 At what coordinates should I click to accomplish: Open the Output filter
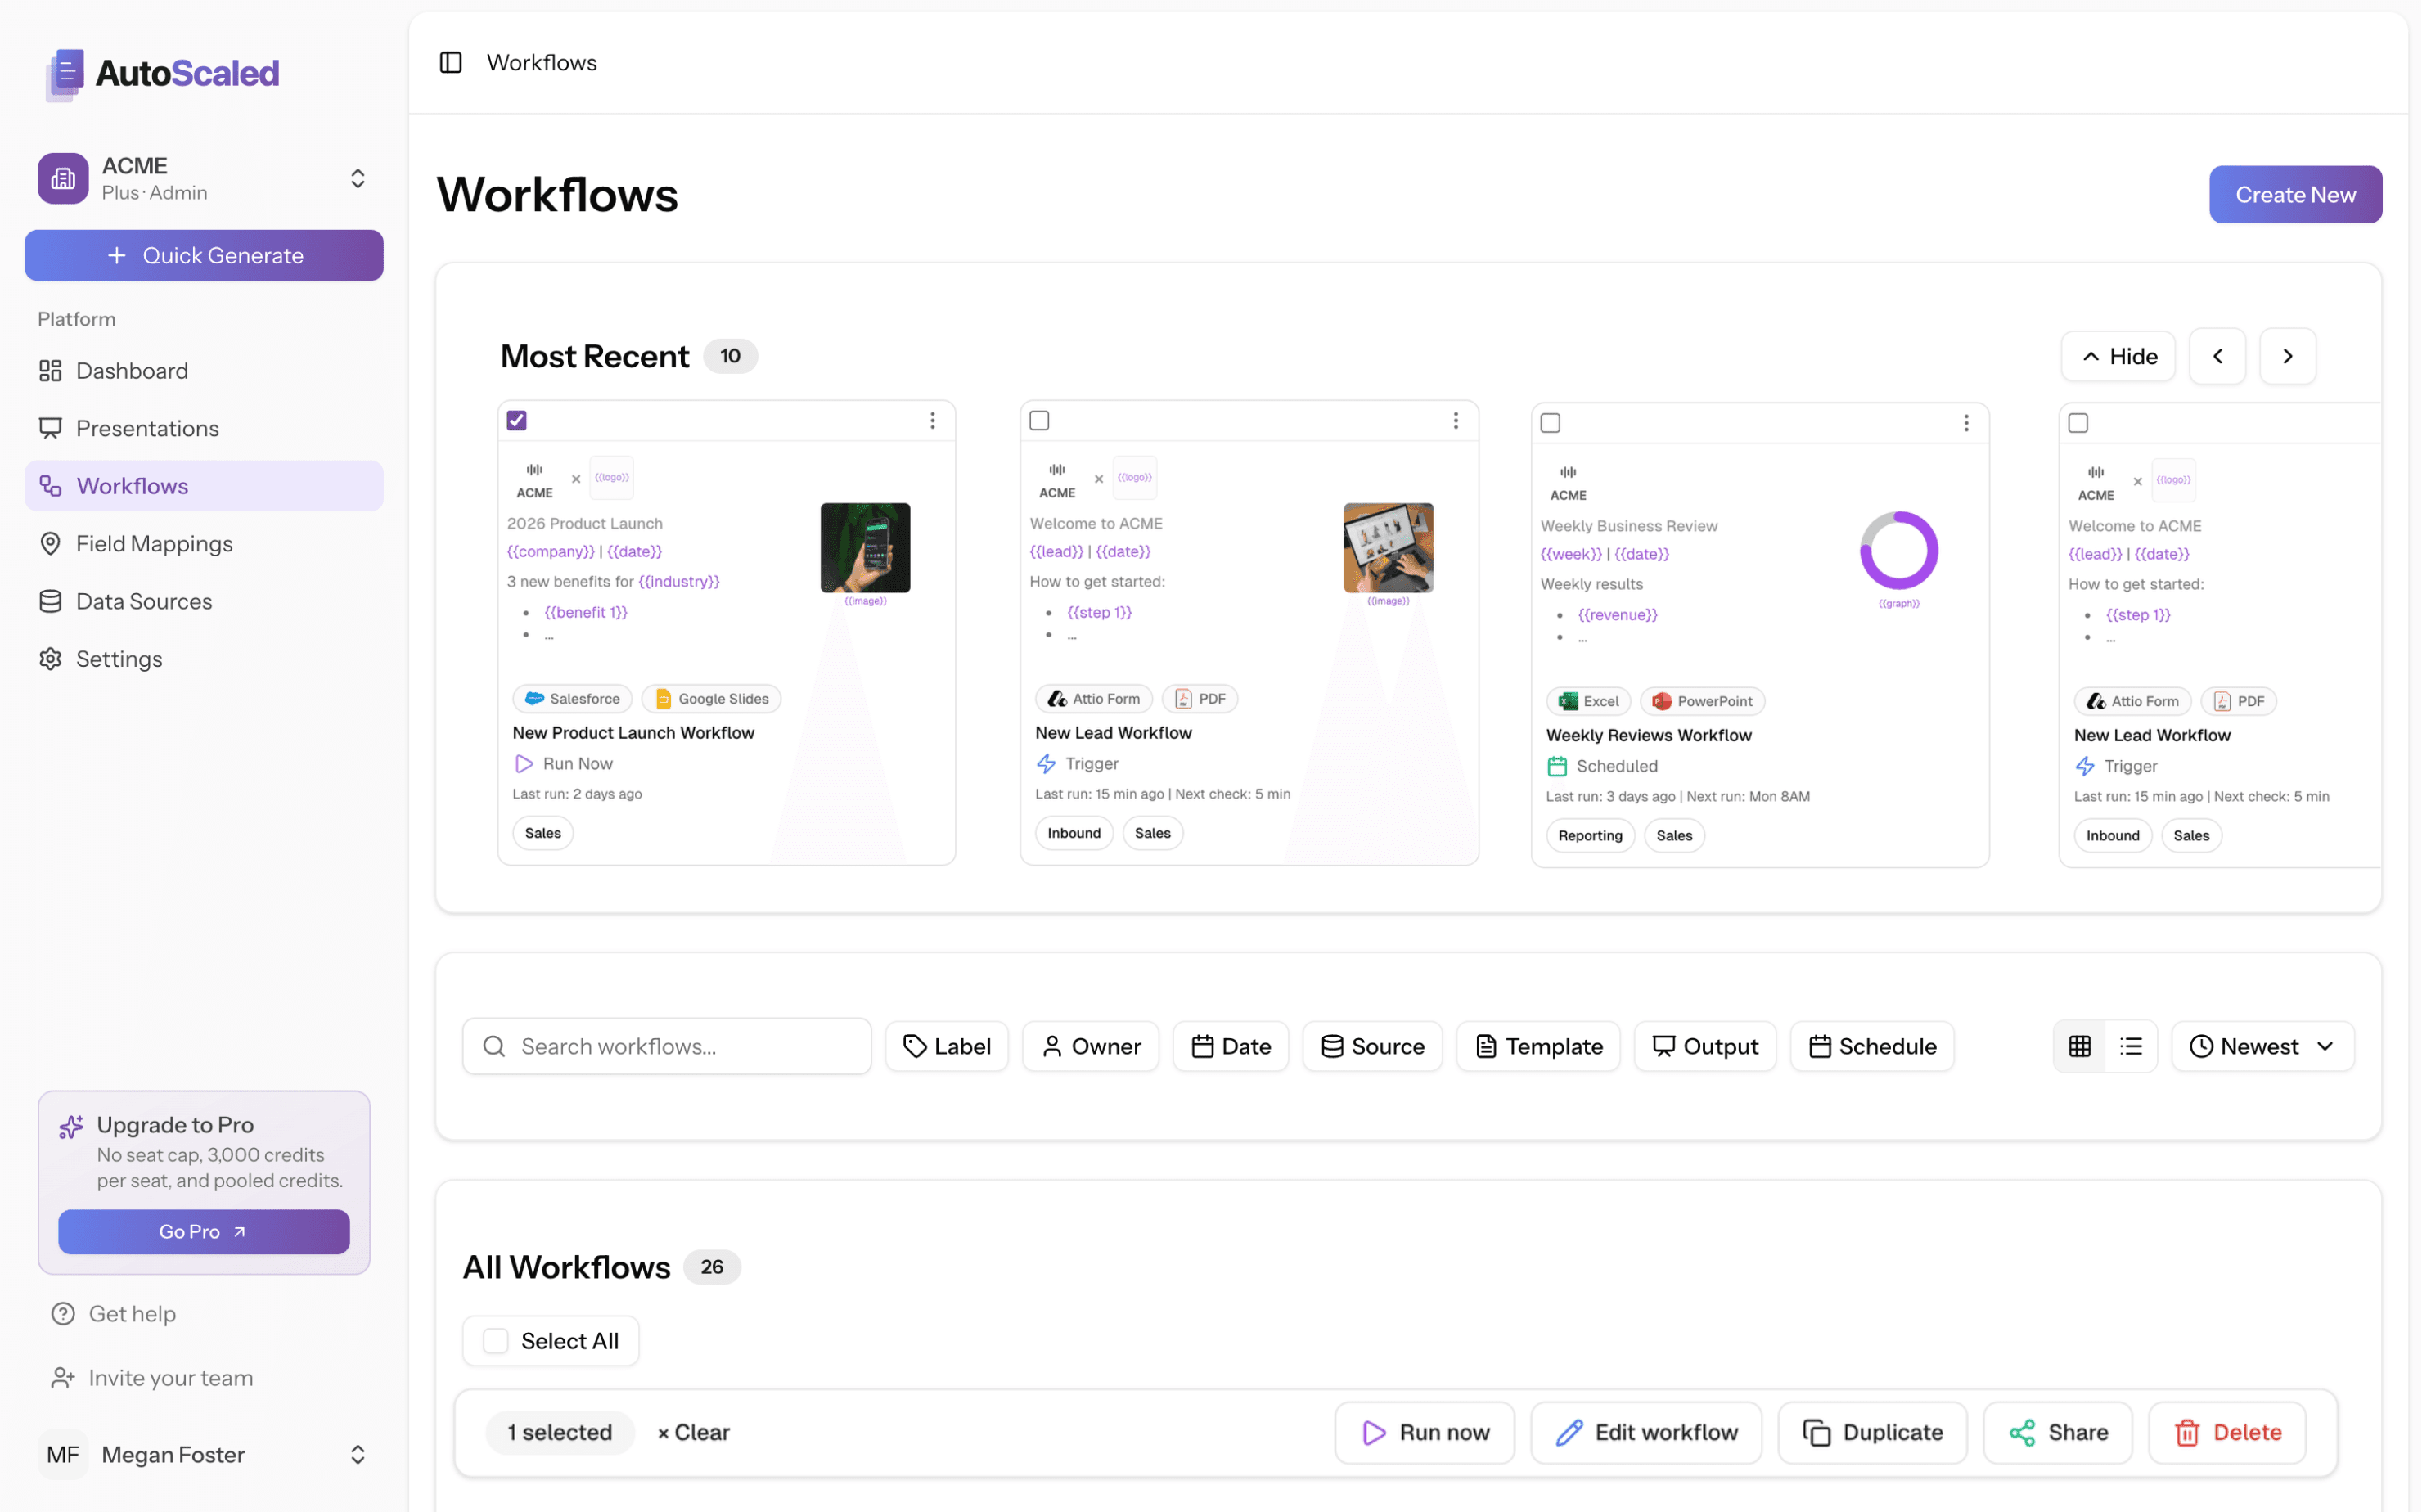[1706, 1047]
